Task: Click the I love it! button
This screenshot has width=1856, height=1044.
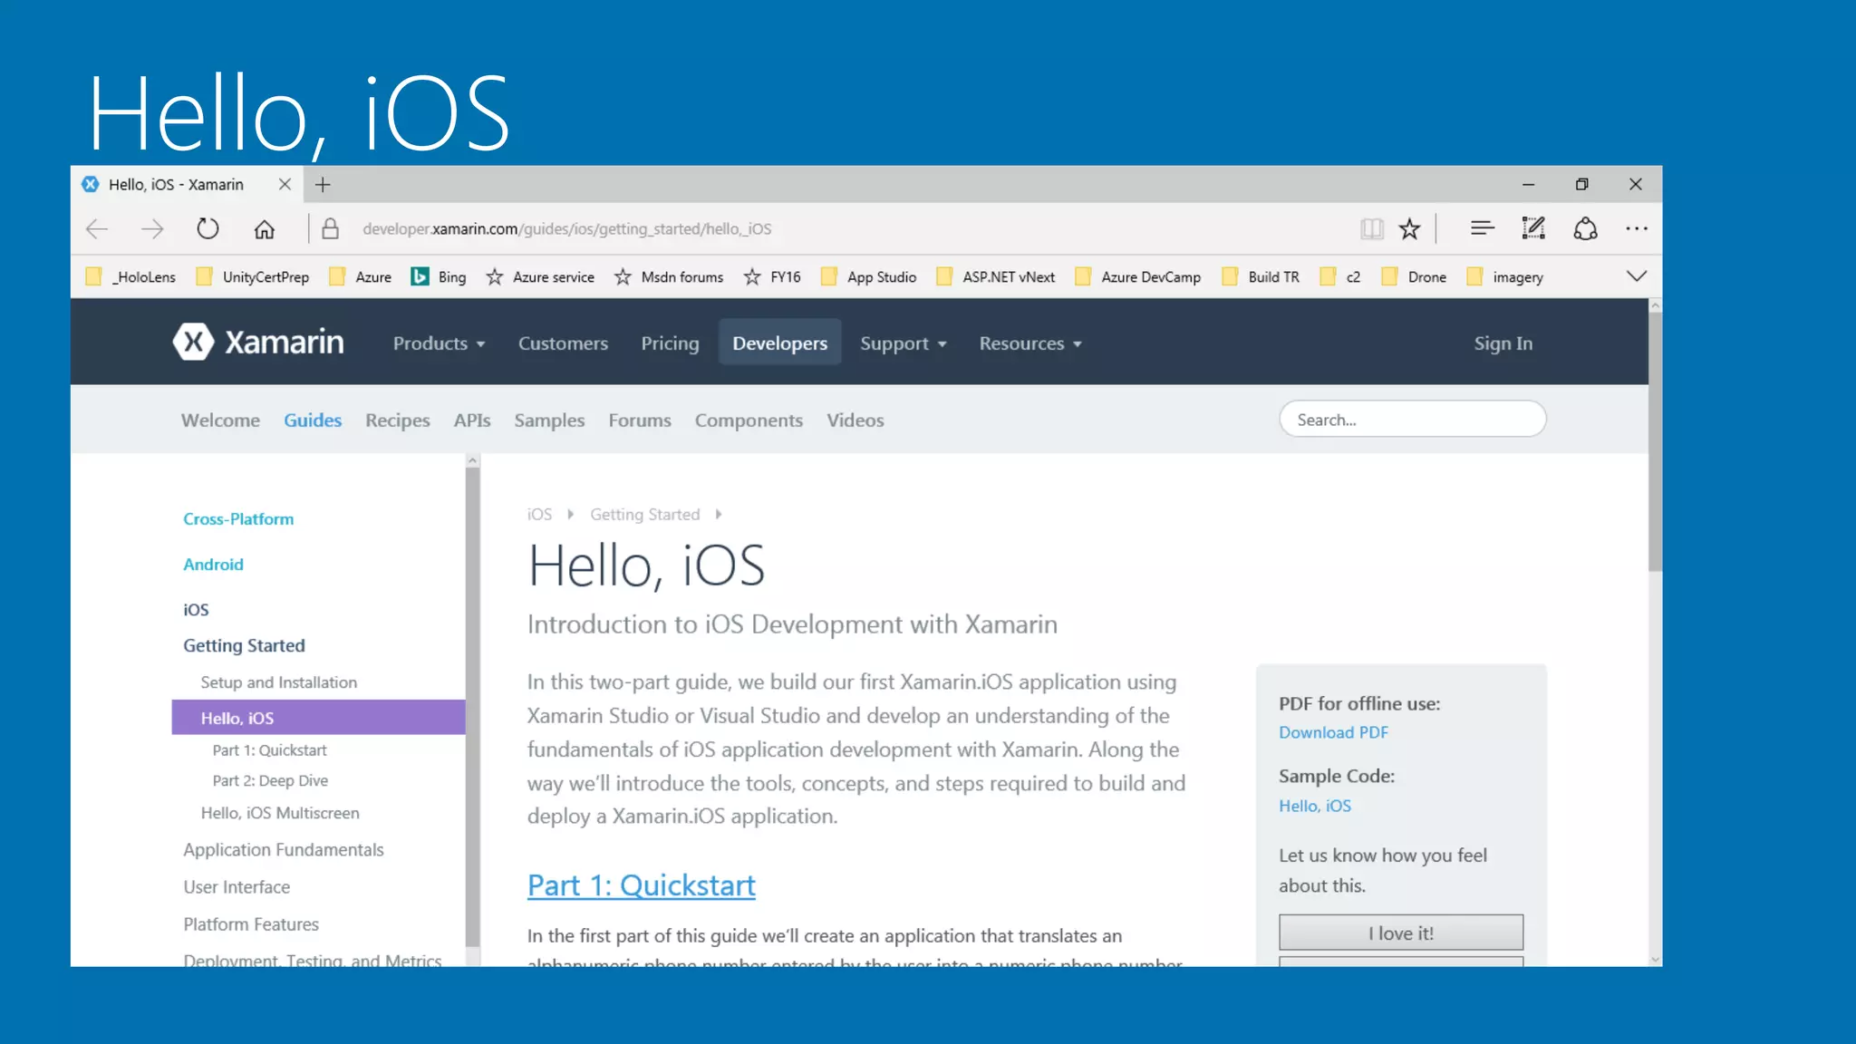Action: pyautogui.click(x=1401, y=933)
